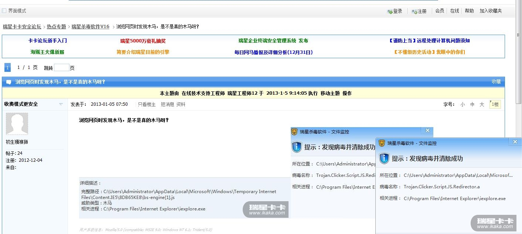Open the 帮助 help menu
The height and width of the screenshot is (234, 522).
point(469,11)
